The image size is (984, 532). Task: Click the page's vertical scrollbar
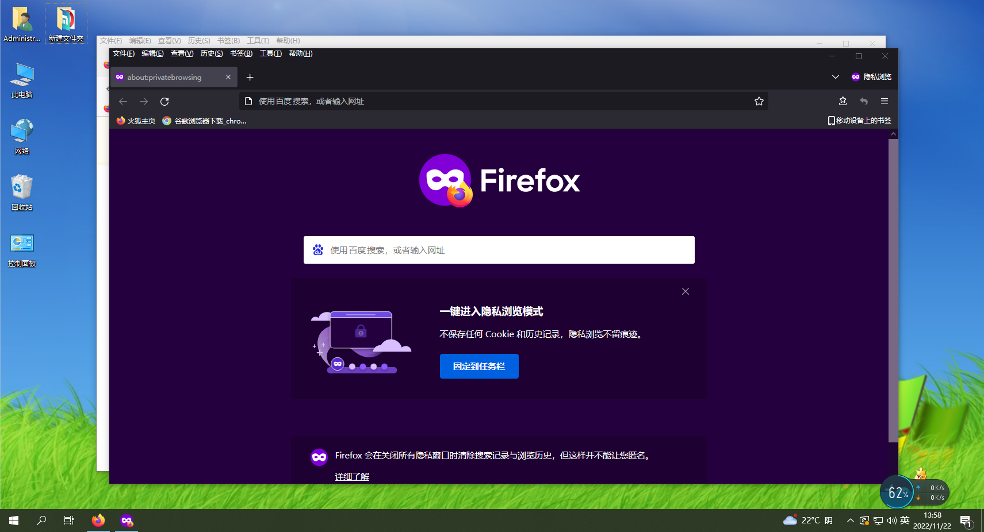[893, 287]
